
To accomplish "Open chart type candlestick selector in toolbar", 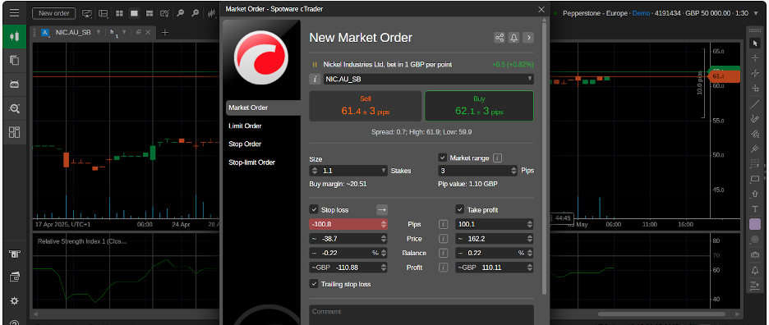I will (x=212, y=13).
